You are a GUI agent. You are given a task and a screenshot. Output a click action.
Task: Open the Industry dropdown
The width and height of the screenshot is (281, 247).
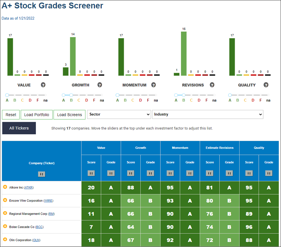pos(208,114)
